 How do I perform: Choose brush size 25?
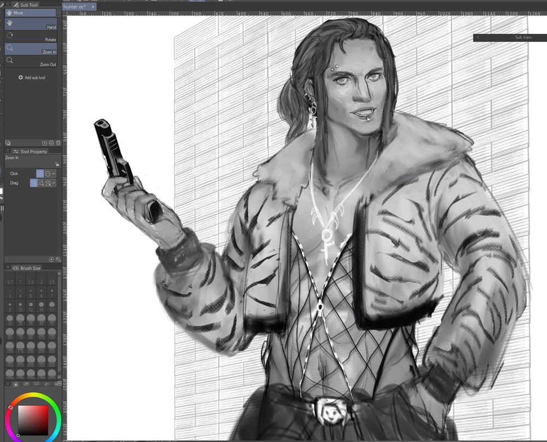click(x=20, y=320)
